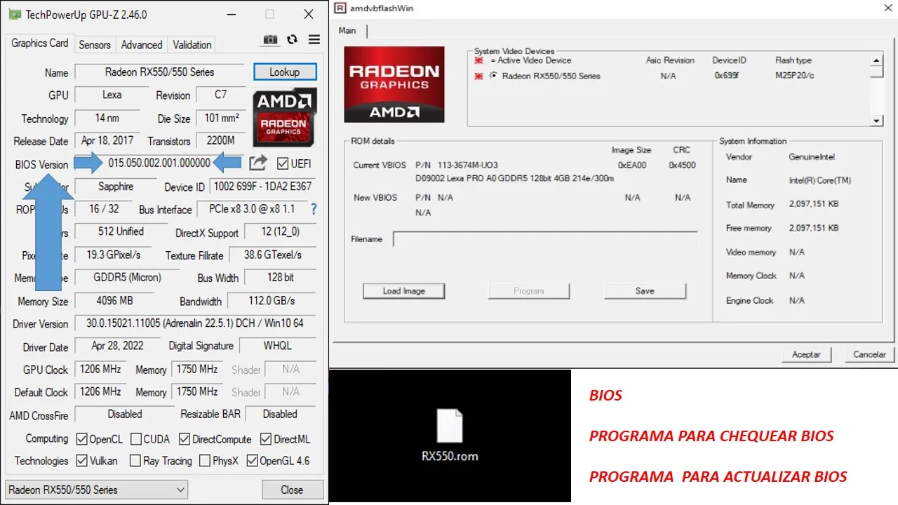Switch to the Graphics Card tab
The image size is (898, 505).
coord(40,43)
